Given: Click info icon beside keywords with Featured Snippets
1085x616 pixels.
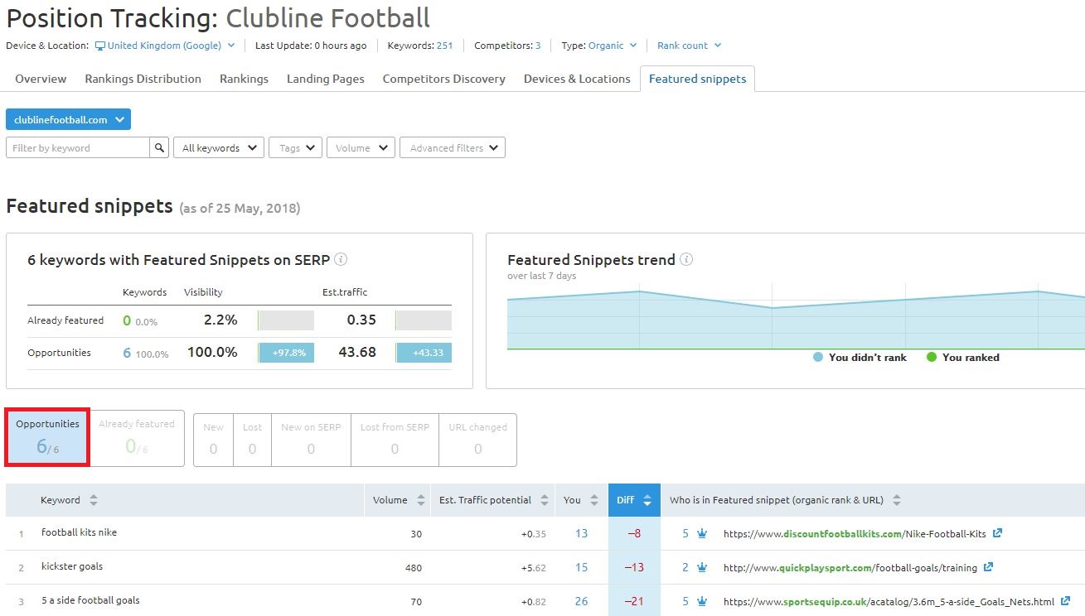Looking at the screenshot, I should [341, 259].
